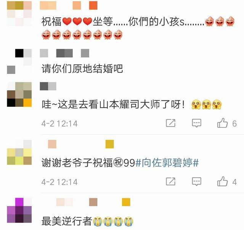Select the comment text 请你们原地结婚吧
244x230 pixels.
click(x=82, y=69)
